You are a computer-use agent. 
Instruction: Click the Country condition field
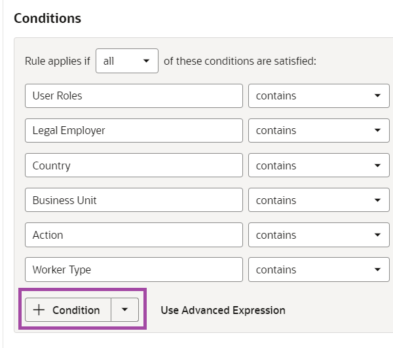134,165
